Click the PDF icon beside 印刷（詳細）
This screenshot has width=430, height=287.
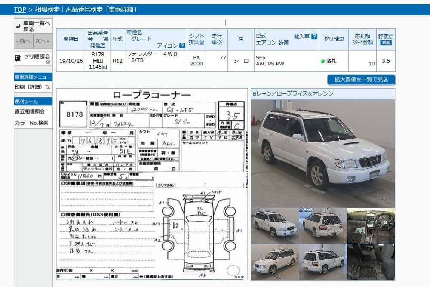[48, 87]
